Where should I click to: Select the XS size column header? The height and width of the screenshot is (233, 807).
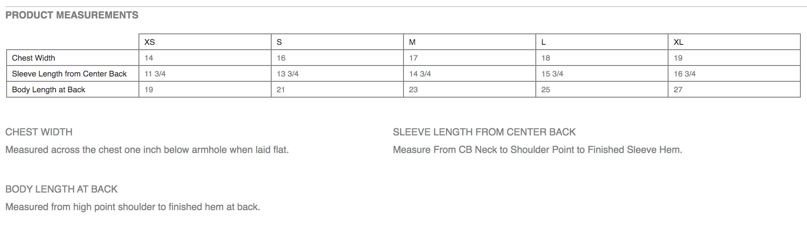(x=149, y=42)
